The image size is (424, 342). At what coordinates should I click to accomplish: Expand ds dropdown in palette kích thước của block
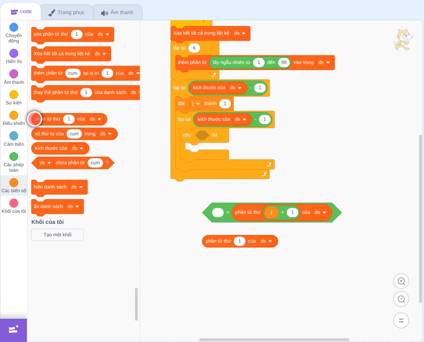[77, 148]
